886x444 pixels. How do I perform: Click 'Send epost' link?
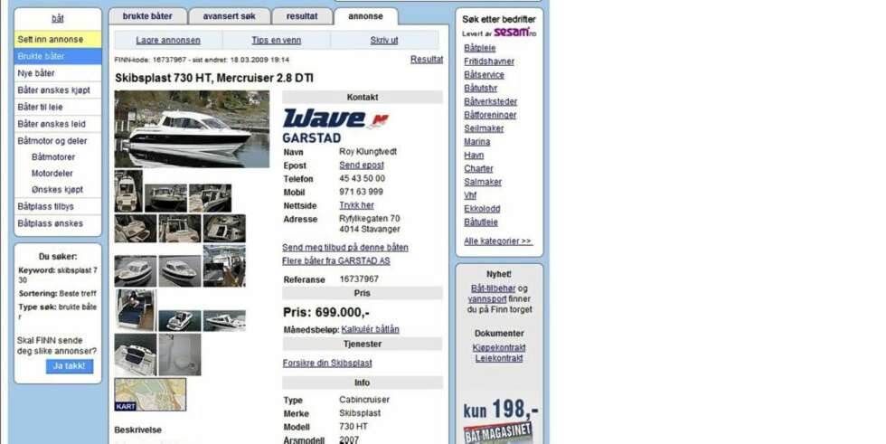point(362,165)
